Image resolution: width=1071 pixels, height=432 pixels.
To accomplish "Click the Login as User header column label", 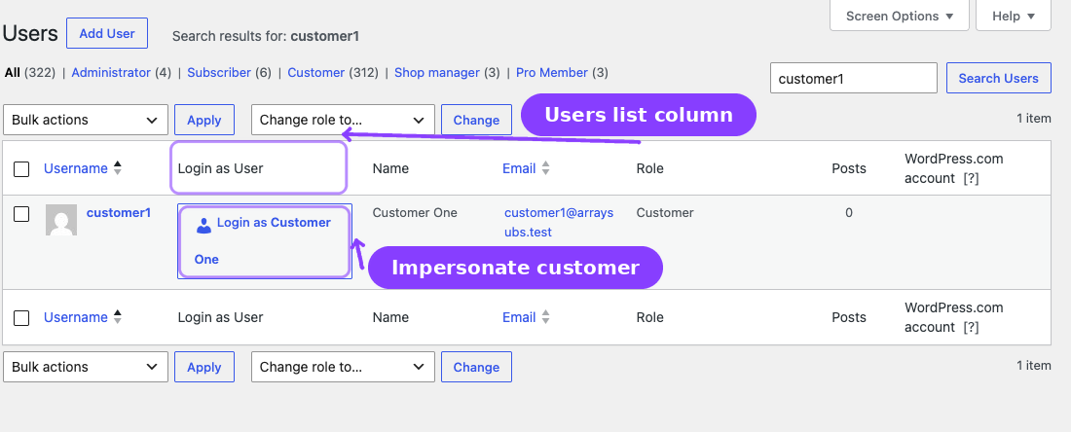I will 221,168.
